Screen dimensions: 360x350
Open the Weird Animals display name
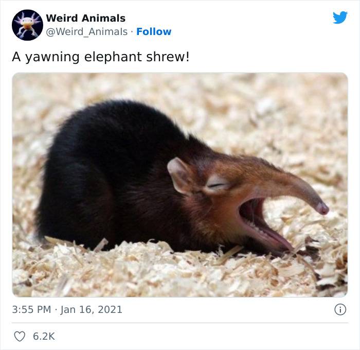86,18
